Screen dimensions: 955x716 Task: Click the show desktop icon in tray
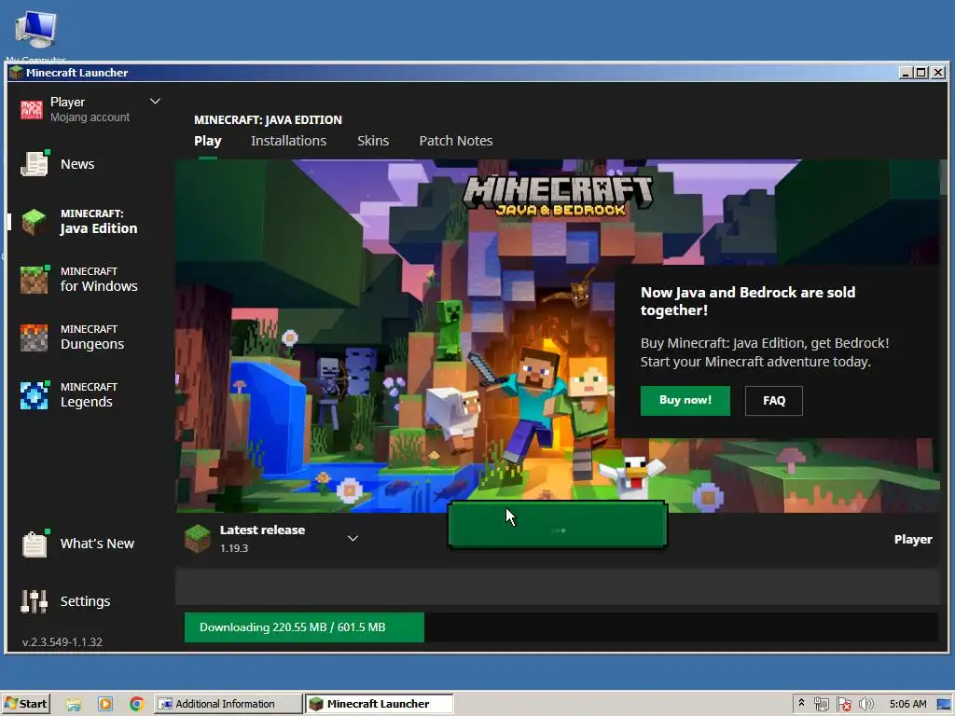tap(944, 704)
